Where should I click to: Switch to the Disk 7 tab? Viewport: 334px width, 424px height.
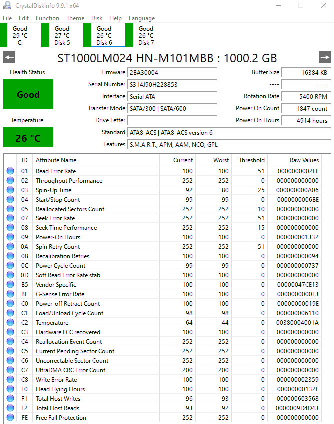pos(146,36)
